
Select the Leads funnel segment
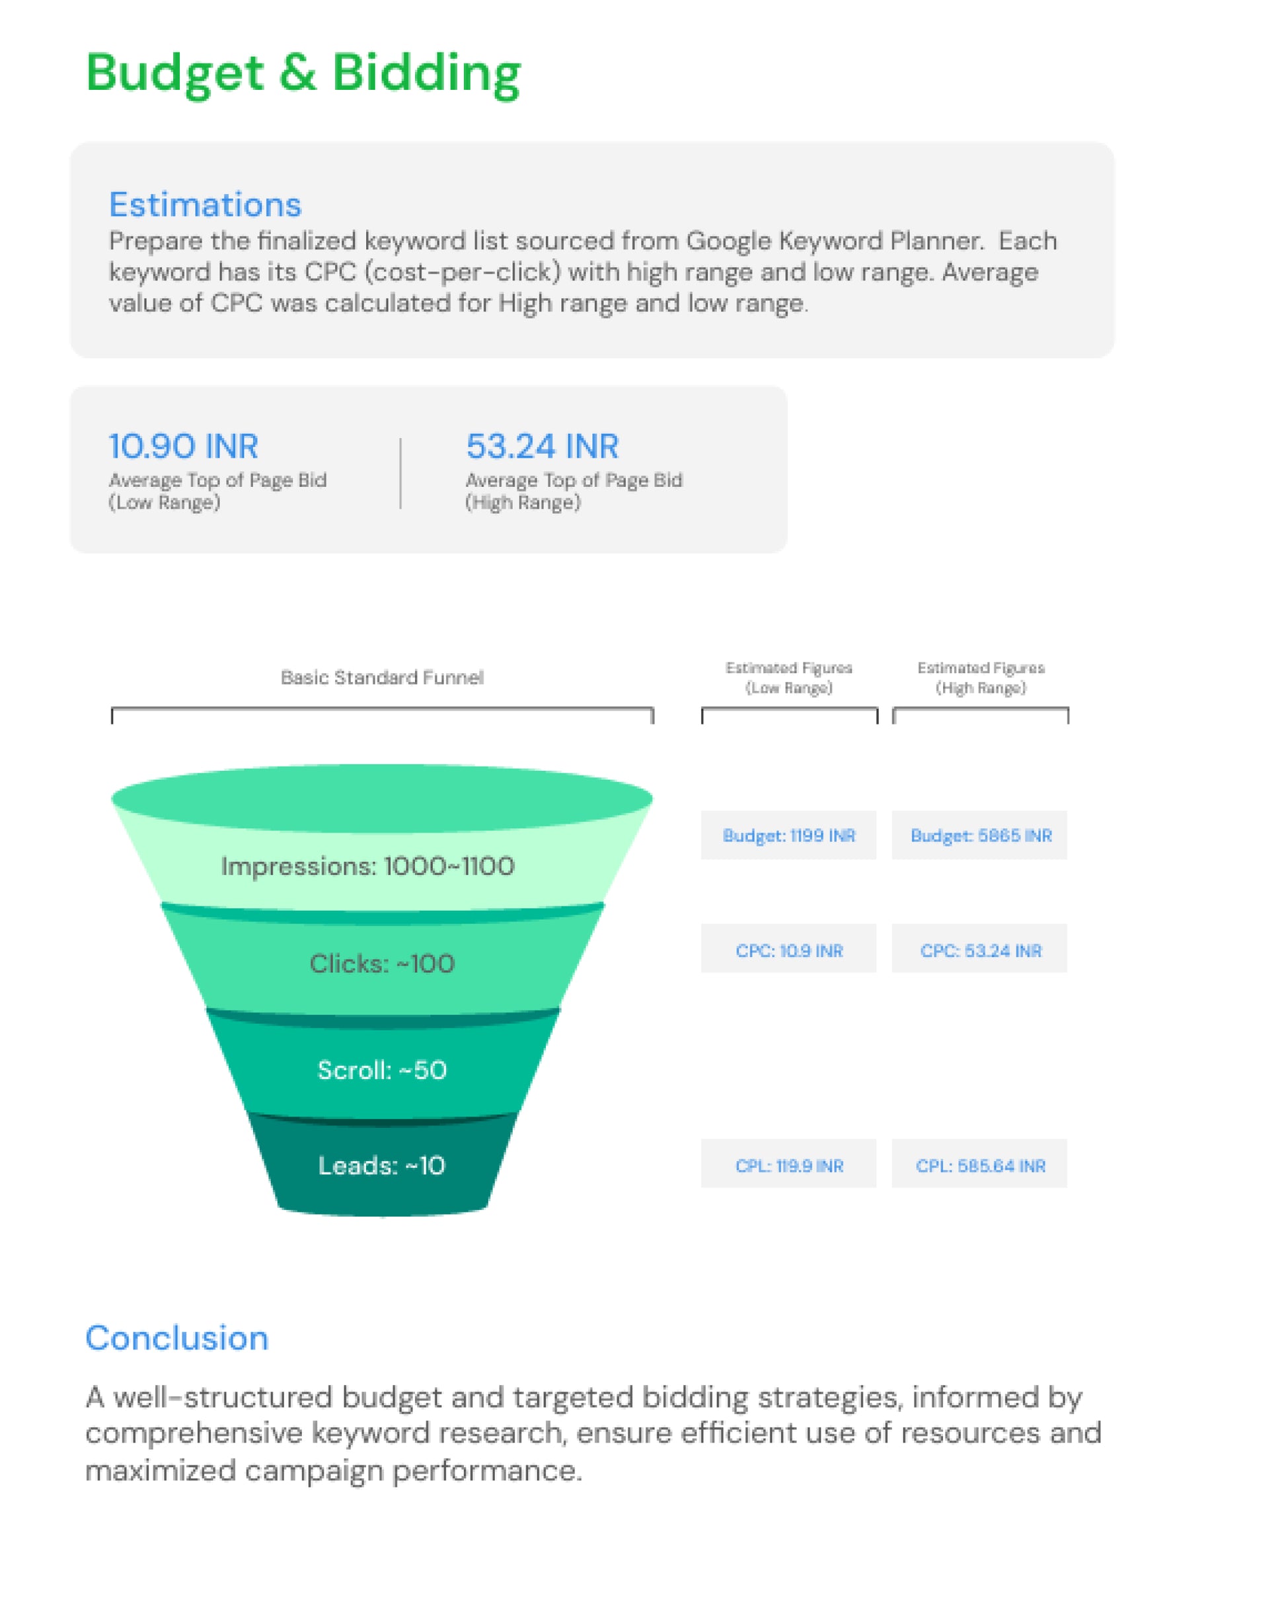pyautogui.click(x=382, y=1166)
